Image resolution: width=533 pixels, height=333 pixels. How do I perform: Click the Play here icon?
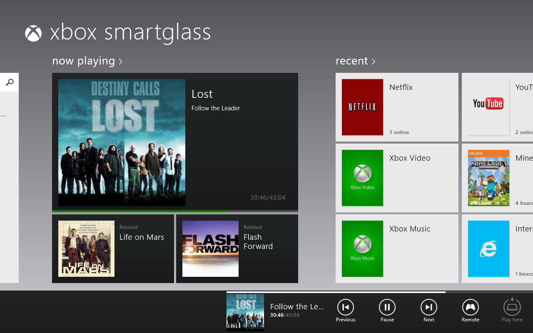pyautogui.click(x=512, y=308)
